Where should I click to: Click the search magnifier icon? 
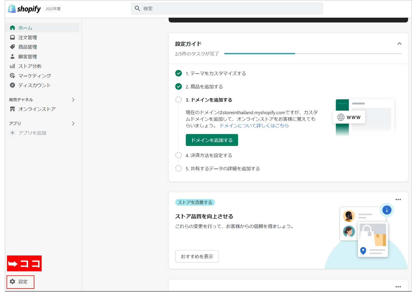tap(137, 8)
